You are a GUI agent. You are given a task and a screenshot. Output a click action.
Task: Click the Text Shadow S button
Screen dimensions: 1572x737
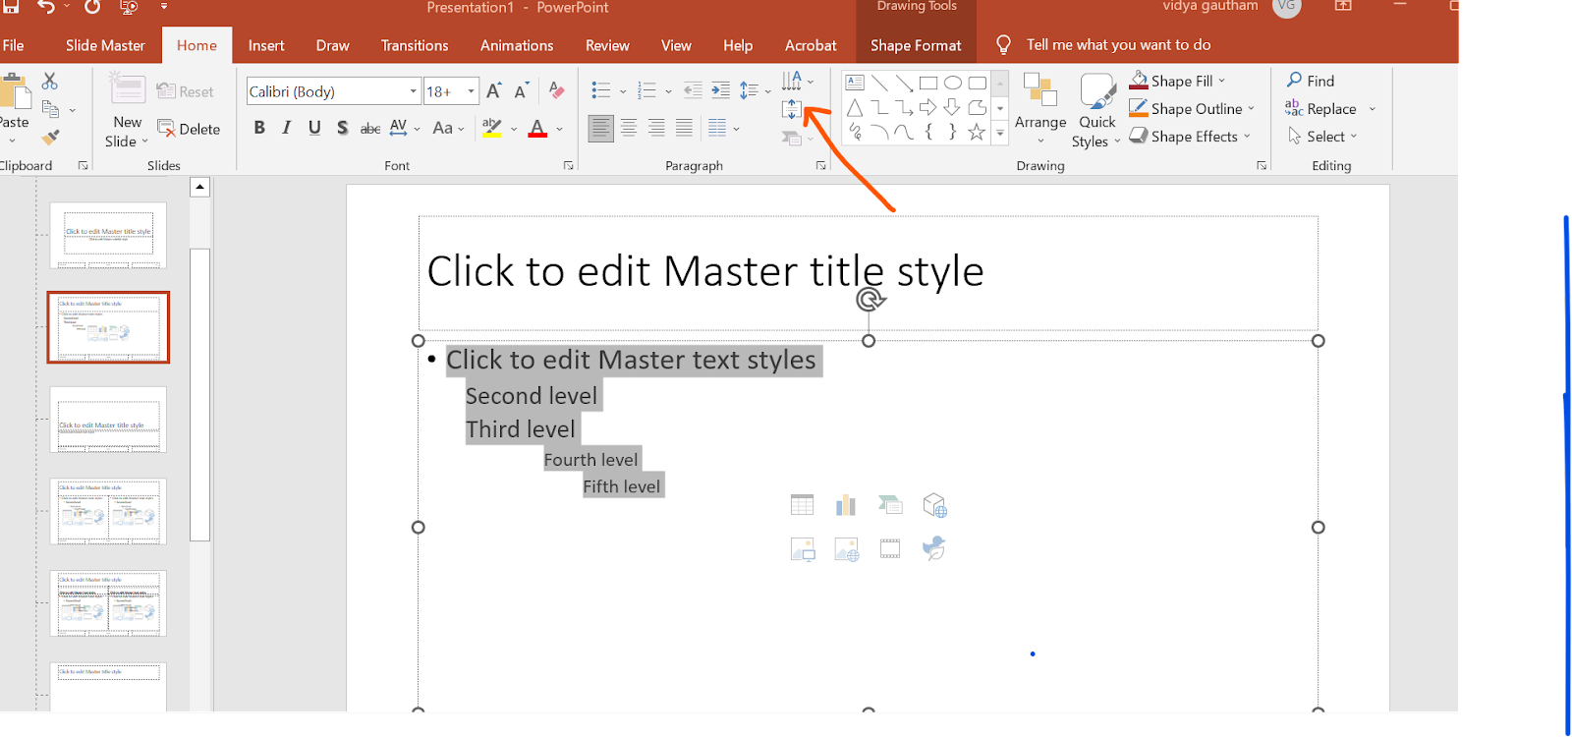point(342,128)
